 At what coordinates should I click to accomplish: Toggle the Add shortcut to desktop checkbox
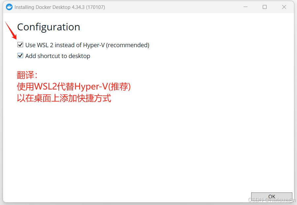20,56
